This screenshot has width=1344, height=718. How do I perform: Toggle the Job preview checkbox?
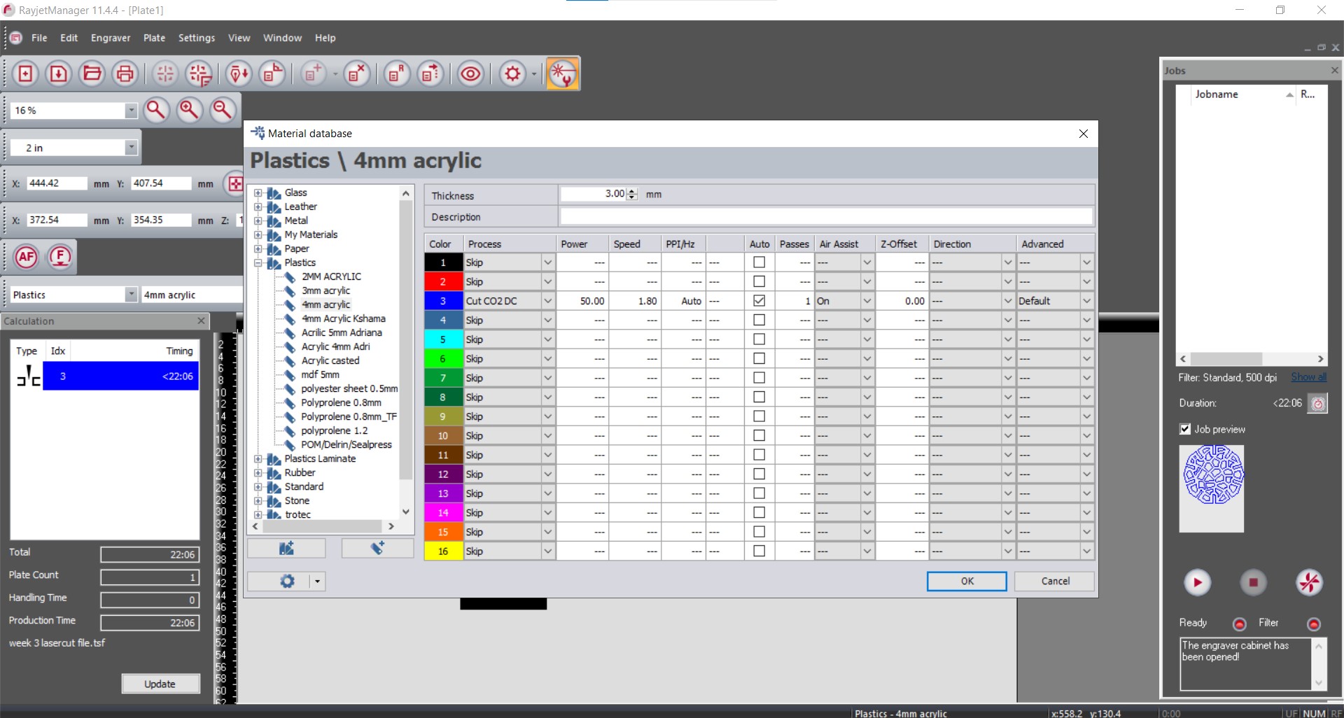1185,429
